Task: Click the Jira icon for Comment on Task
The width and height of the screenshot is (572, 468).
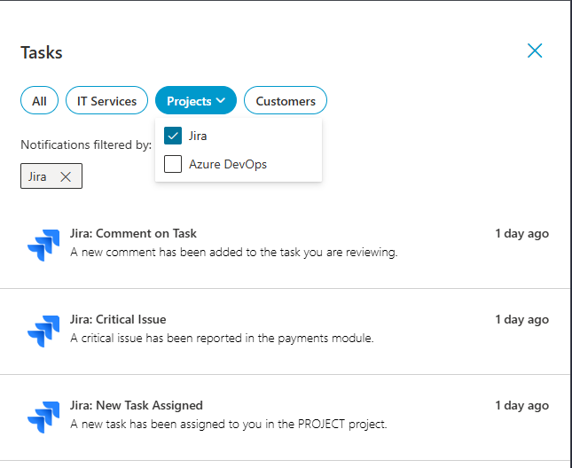Action: (x=43, y=245)
